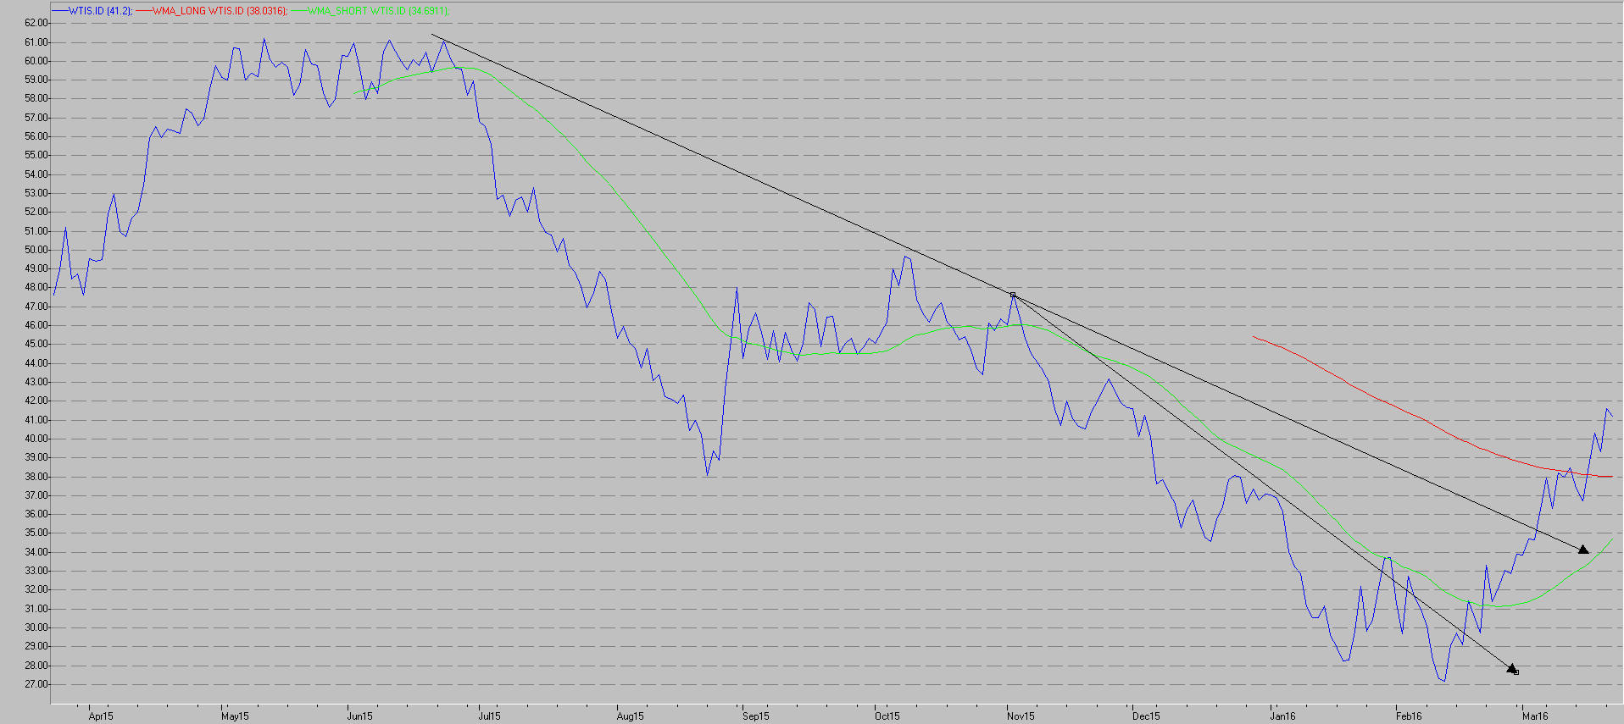Select the Jan16 date axis label
Viewport: 1624px width, 724px height.
click(1282, 716)
